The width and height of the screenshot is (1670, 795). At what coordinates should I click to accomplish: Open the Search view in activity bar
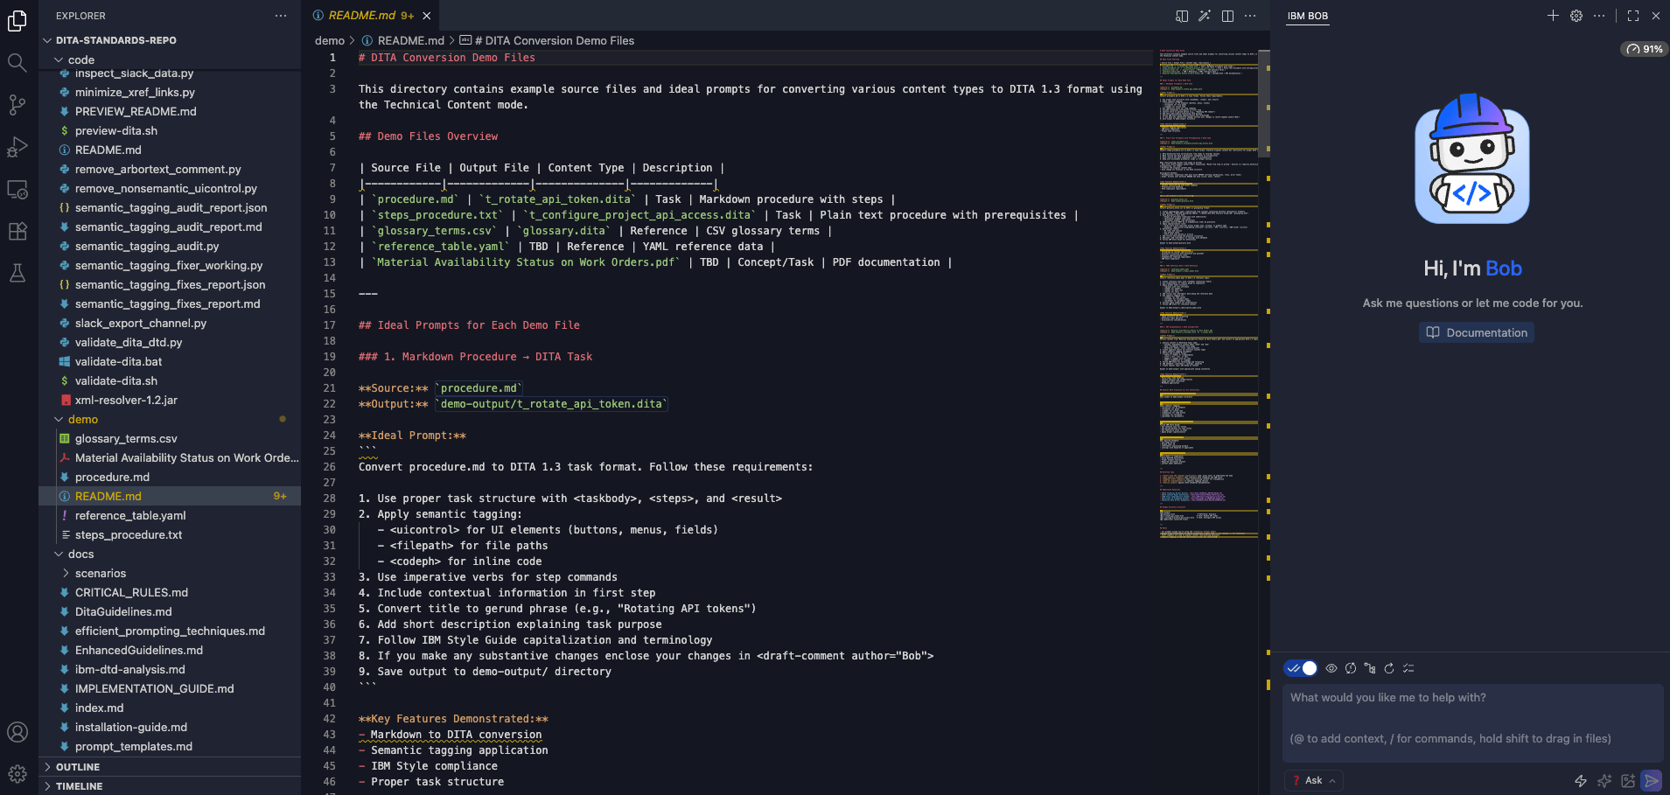[x=17, y=62]
